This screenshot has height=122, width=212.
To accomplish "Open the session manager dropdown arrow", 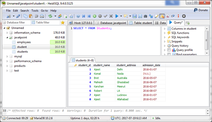I will click(14, 16).
